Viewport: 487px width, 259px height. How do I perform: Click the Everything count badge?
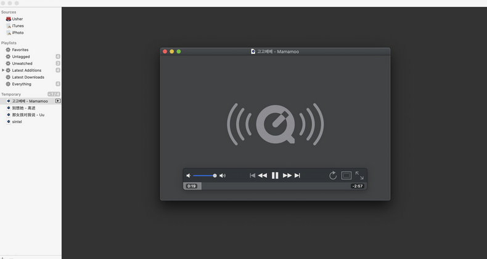58,84
